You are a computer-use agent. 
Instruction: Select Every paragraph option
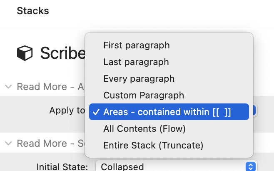(x=169, y=78)
